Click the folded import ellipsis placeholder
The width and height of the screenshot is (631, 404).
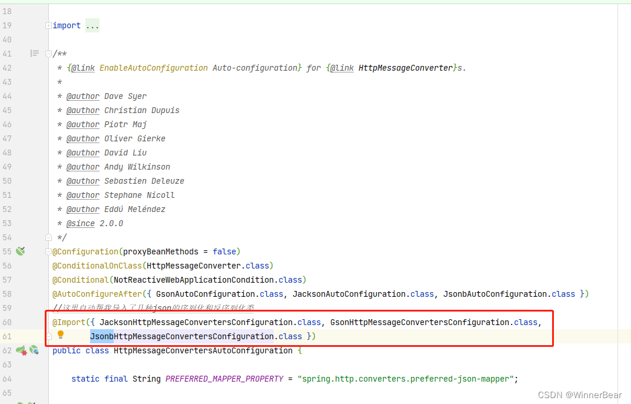pos(92,25)
